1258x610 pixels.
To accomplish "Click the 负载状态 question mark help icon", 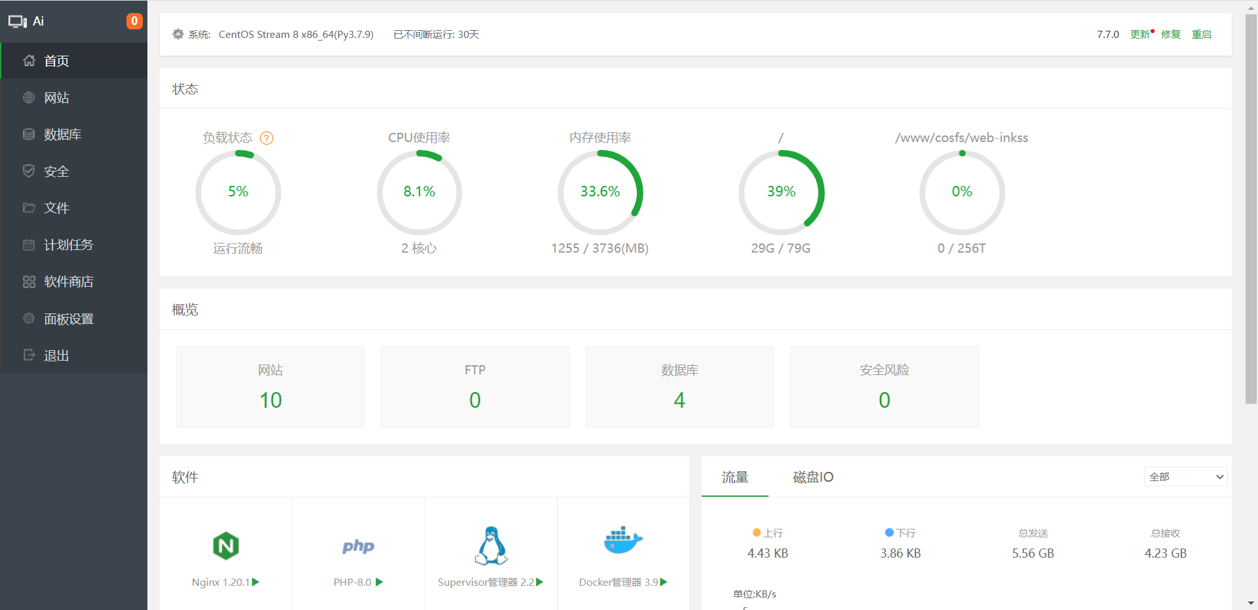I will pos(267,138).
